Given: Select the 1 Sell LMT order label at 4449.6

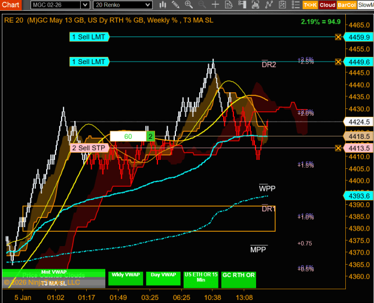Looking at the screenshot, I should (89, 62).
